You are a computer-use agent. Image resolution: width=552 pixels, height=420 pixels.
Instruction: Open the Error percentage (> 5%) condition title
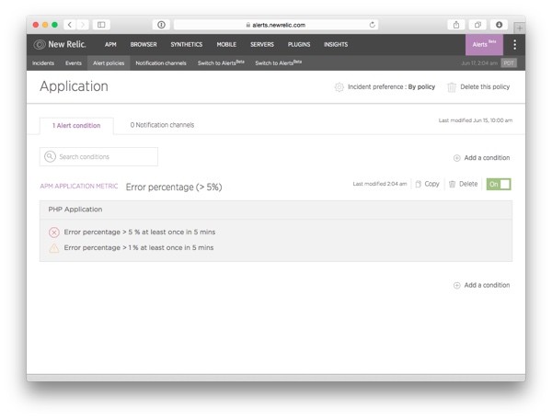point(174,187)
